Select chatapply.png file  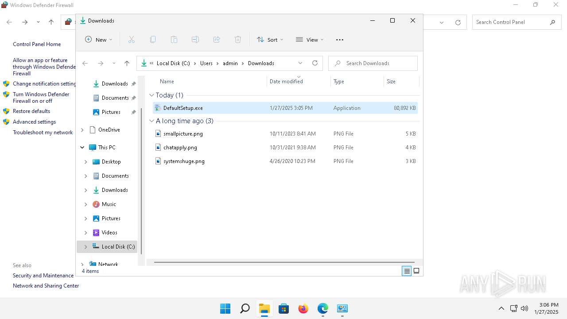pos(285,148)
